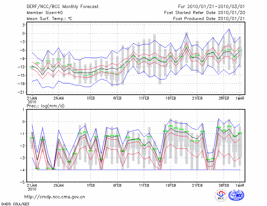Click 1MAR label under the precipitation chart
The width and height of the screenshot is (267, 206).
click(240, 185)
